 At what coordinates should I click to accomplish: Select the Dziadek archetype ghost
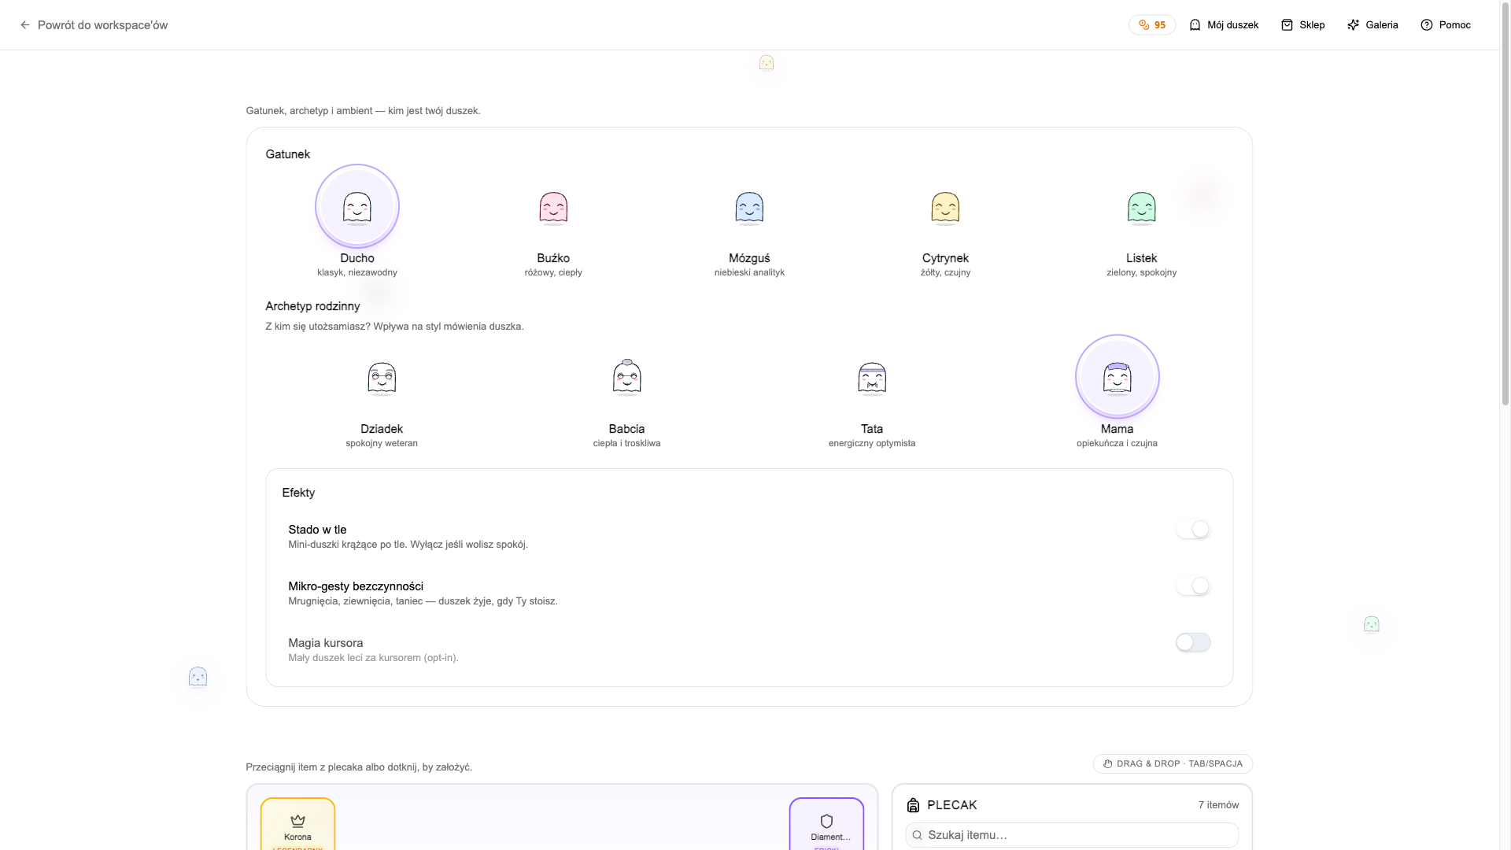[382, 378]
